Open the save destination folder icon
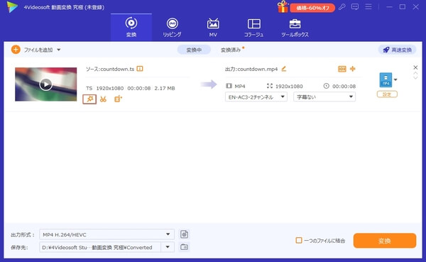Viewport: 426px width, 262px height. click(184, 247)
